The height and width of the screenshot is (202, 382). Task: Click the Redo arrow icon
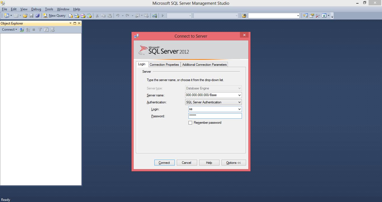[128, 16]
